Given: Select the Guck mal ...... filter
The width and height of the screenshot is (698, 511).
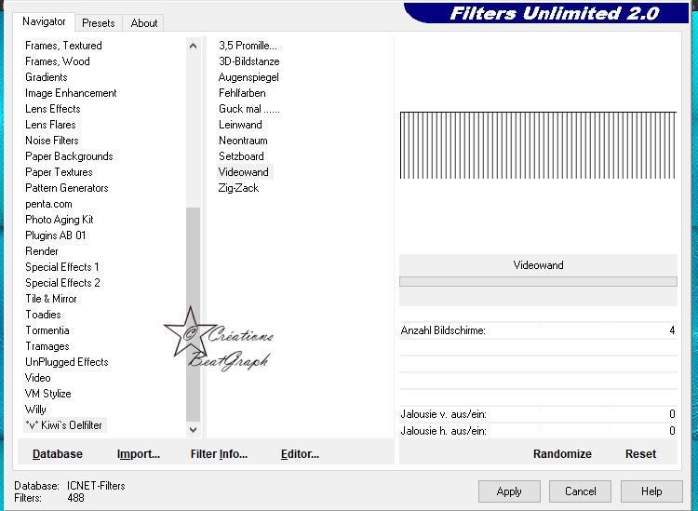Looking at the screenshot, I should pyautogui.click(x=248, y=109).
